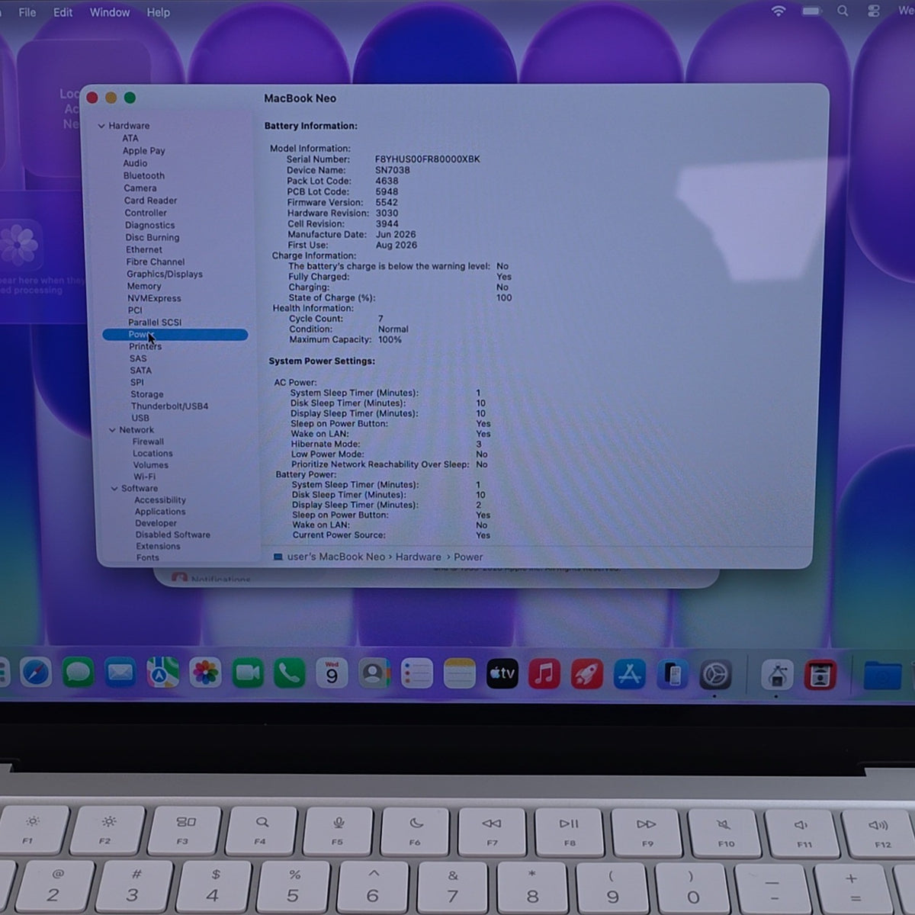Select Wi-Fi under Network

coord(144,477)
